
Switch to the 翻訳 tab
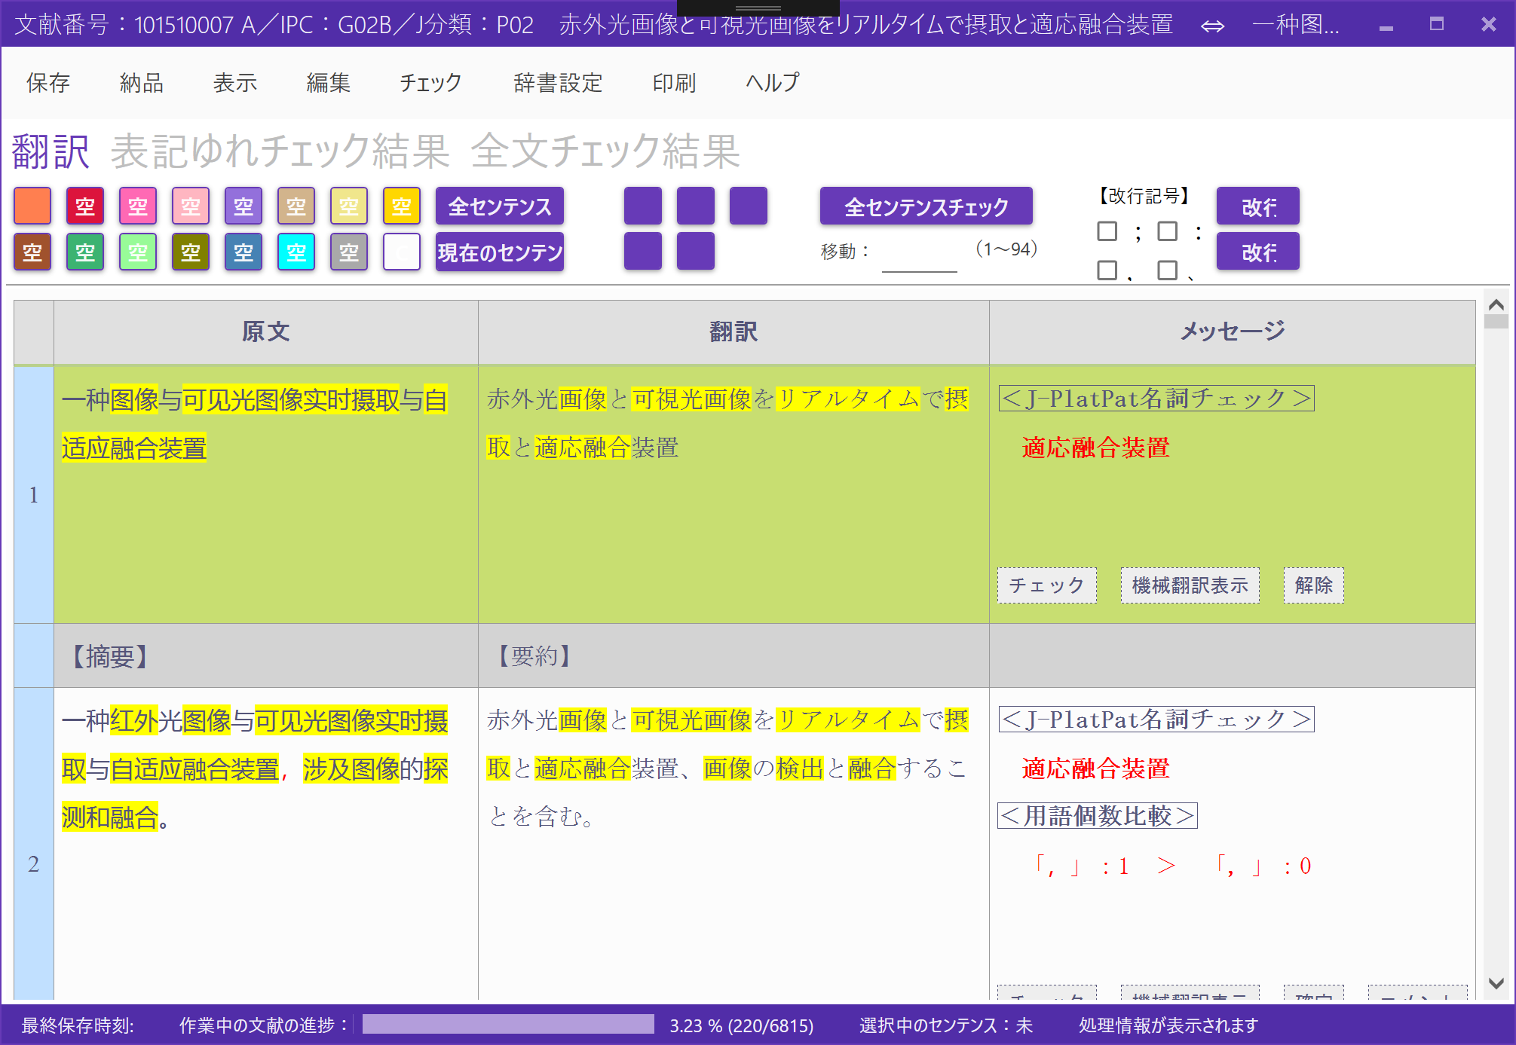tap(51, 151)
